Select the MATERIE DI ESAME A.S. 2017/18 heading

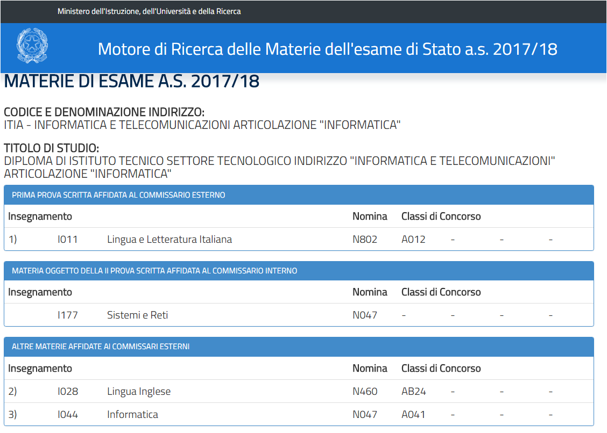click(132, 81)
